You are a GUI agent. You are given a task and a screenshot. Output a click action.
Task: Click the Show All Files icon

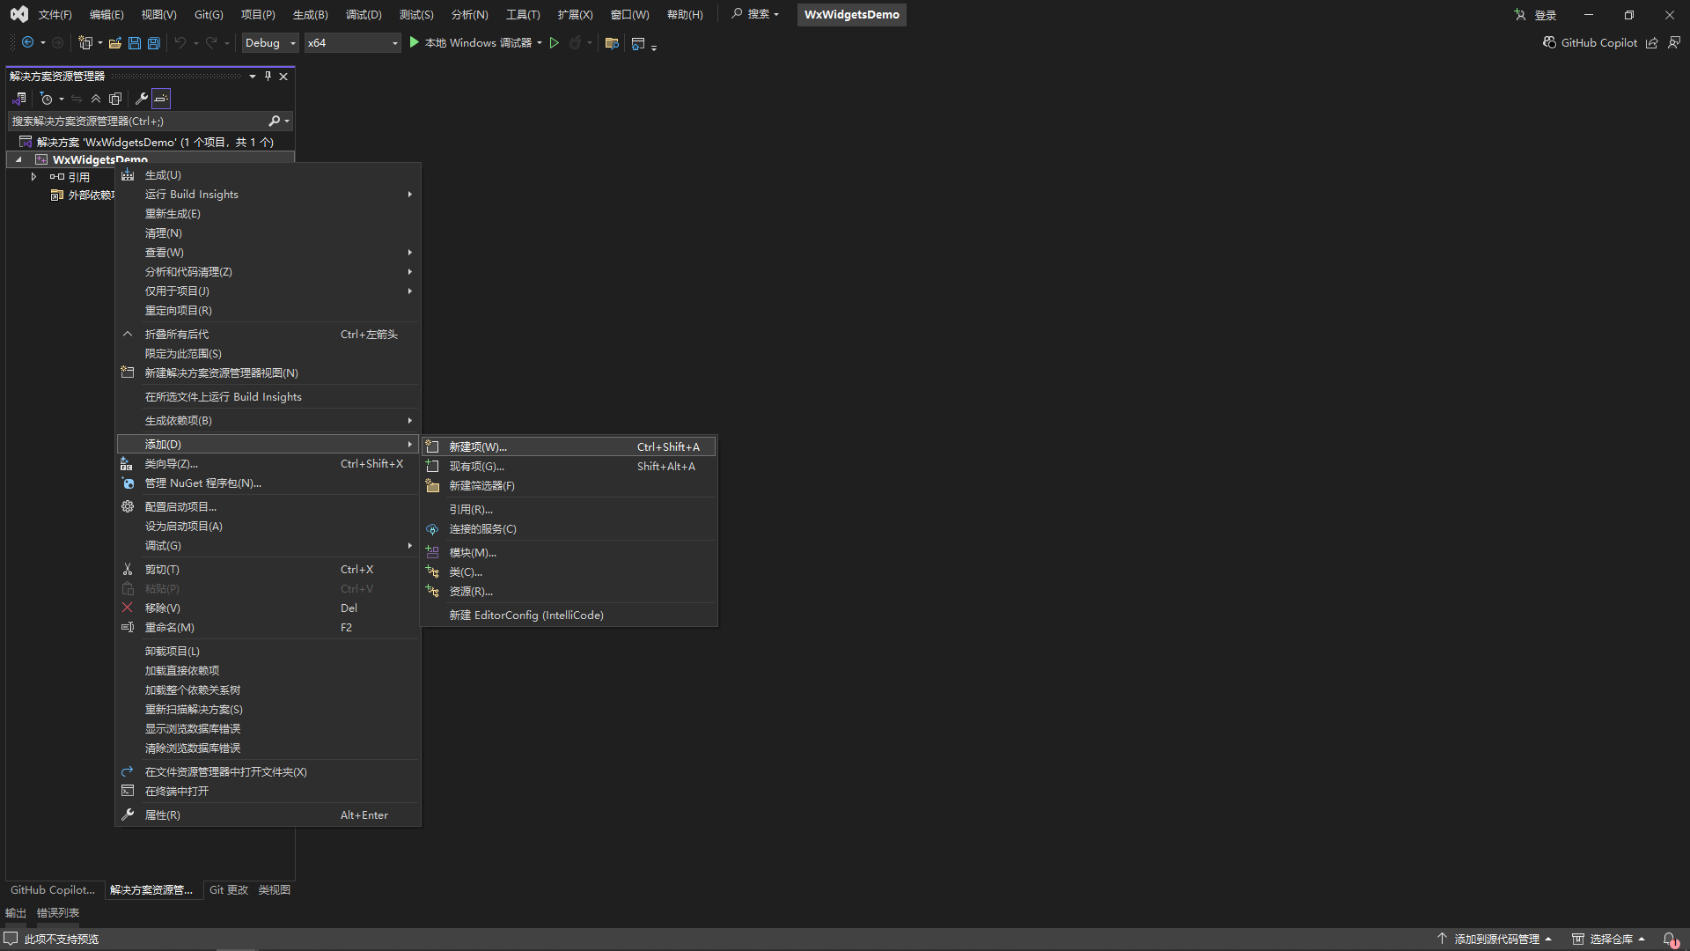coord(115,99)
